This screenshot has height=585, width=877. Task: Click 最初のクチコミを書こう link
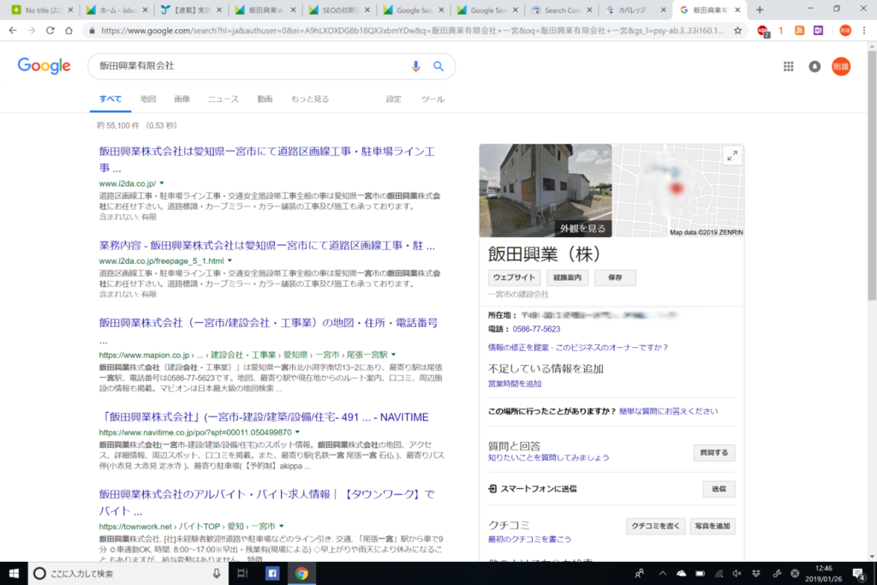pyautogui.click(x=529, y=539)
